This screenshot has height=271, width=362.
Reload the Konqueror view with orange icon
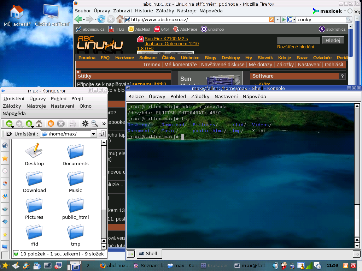coord(51,124)
